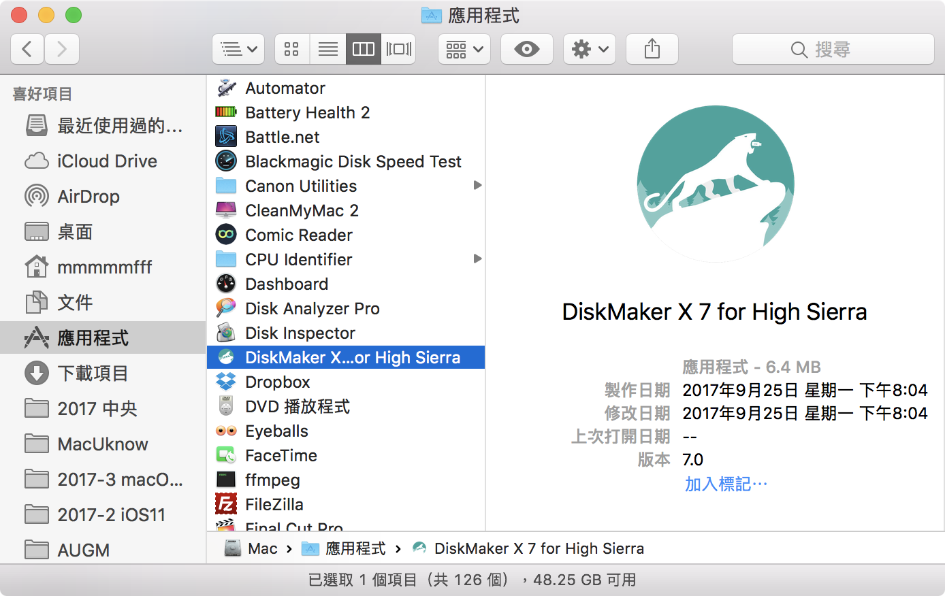Go back with the left arrow button
The height and width of the screenshot is (596, 945).
[27, 49]
